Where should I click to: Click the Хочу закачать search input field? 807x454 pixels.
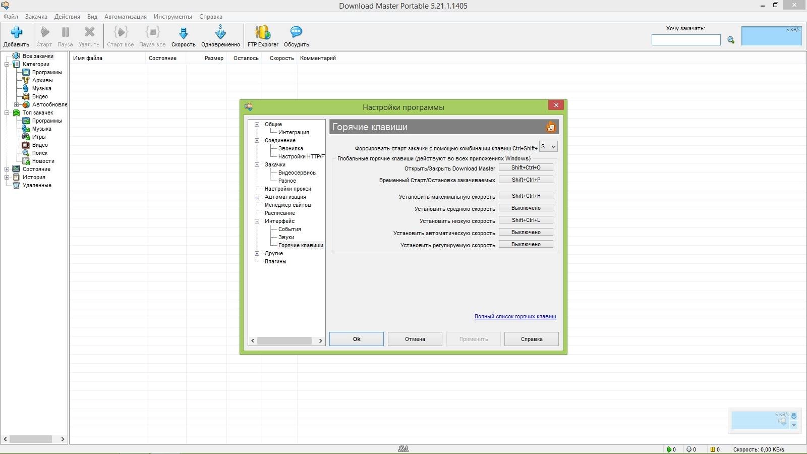[686, 40]
